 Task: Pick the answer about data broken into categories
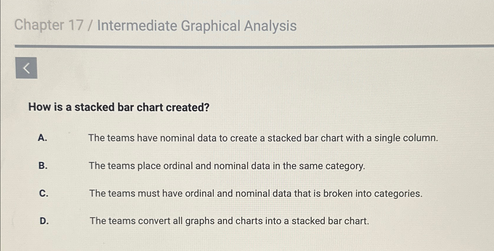(255, 193)
